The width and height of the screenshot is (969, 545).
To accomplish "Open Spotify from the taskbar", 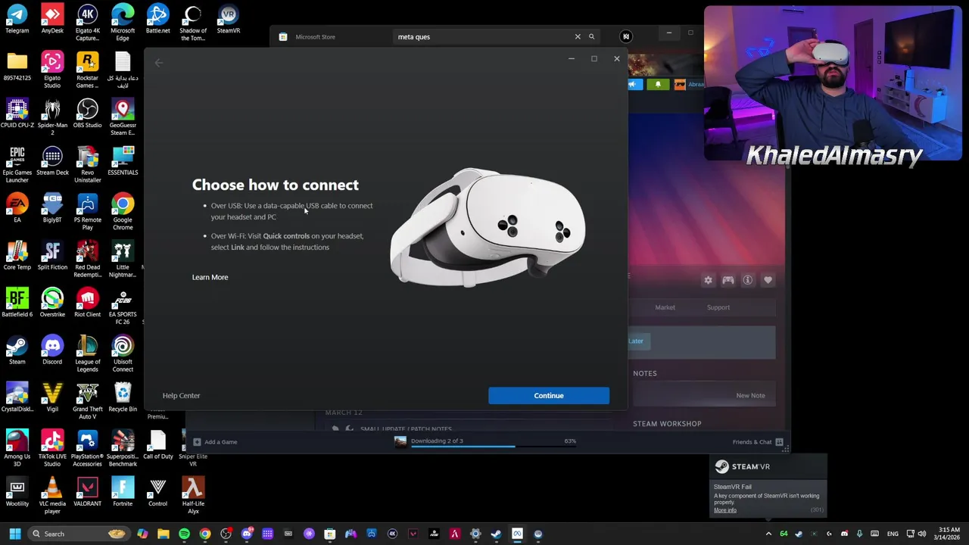I will click(184, 534).
